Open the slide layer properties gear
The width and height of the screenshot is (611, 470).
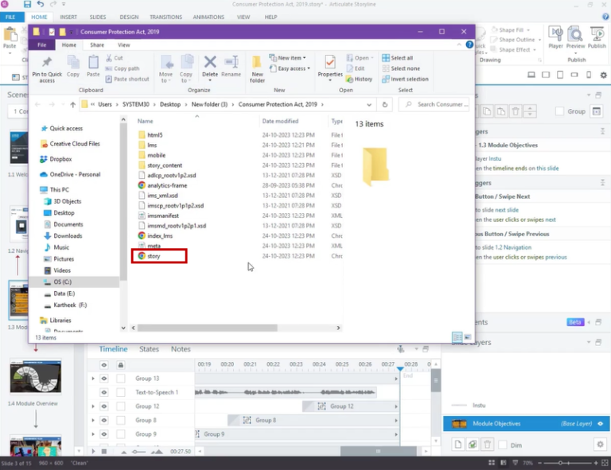(601, 444)
